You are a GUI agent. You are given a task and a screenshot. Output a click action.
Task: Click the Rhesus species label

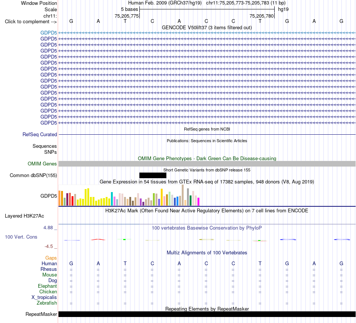[x=49, y=269]
